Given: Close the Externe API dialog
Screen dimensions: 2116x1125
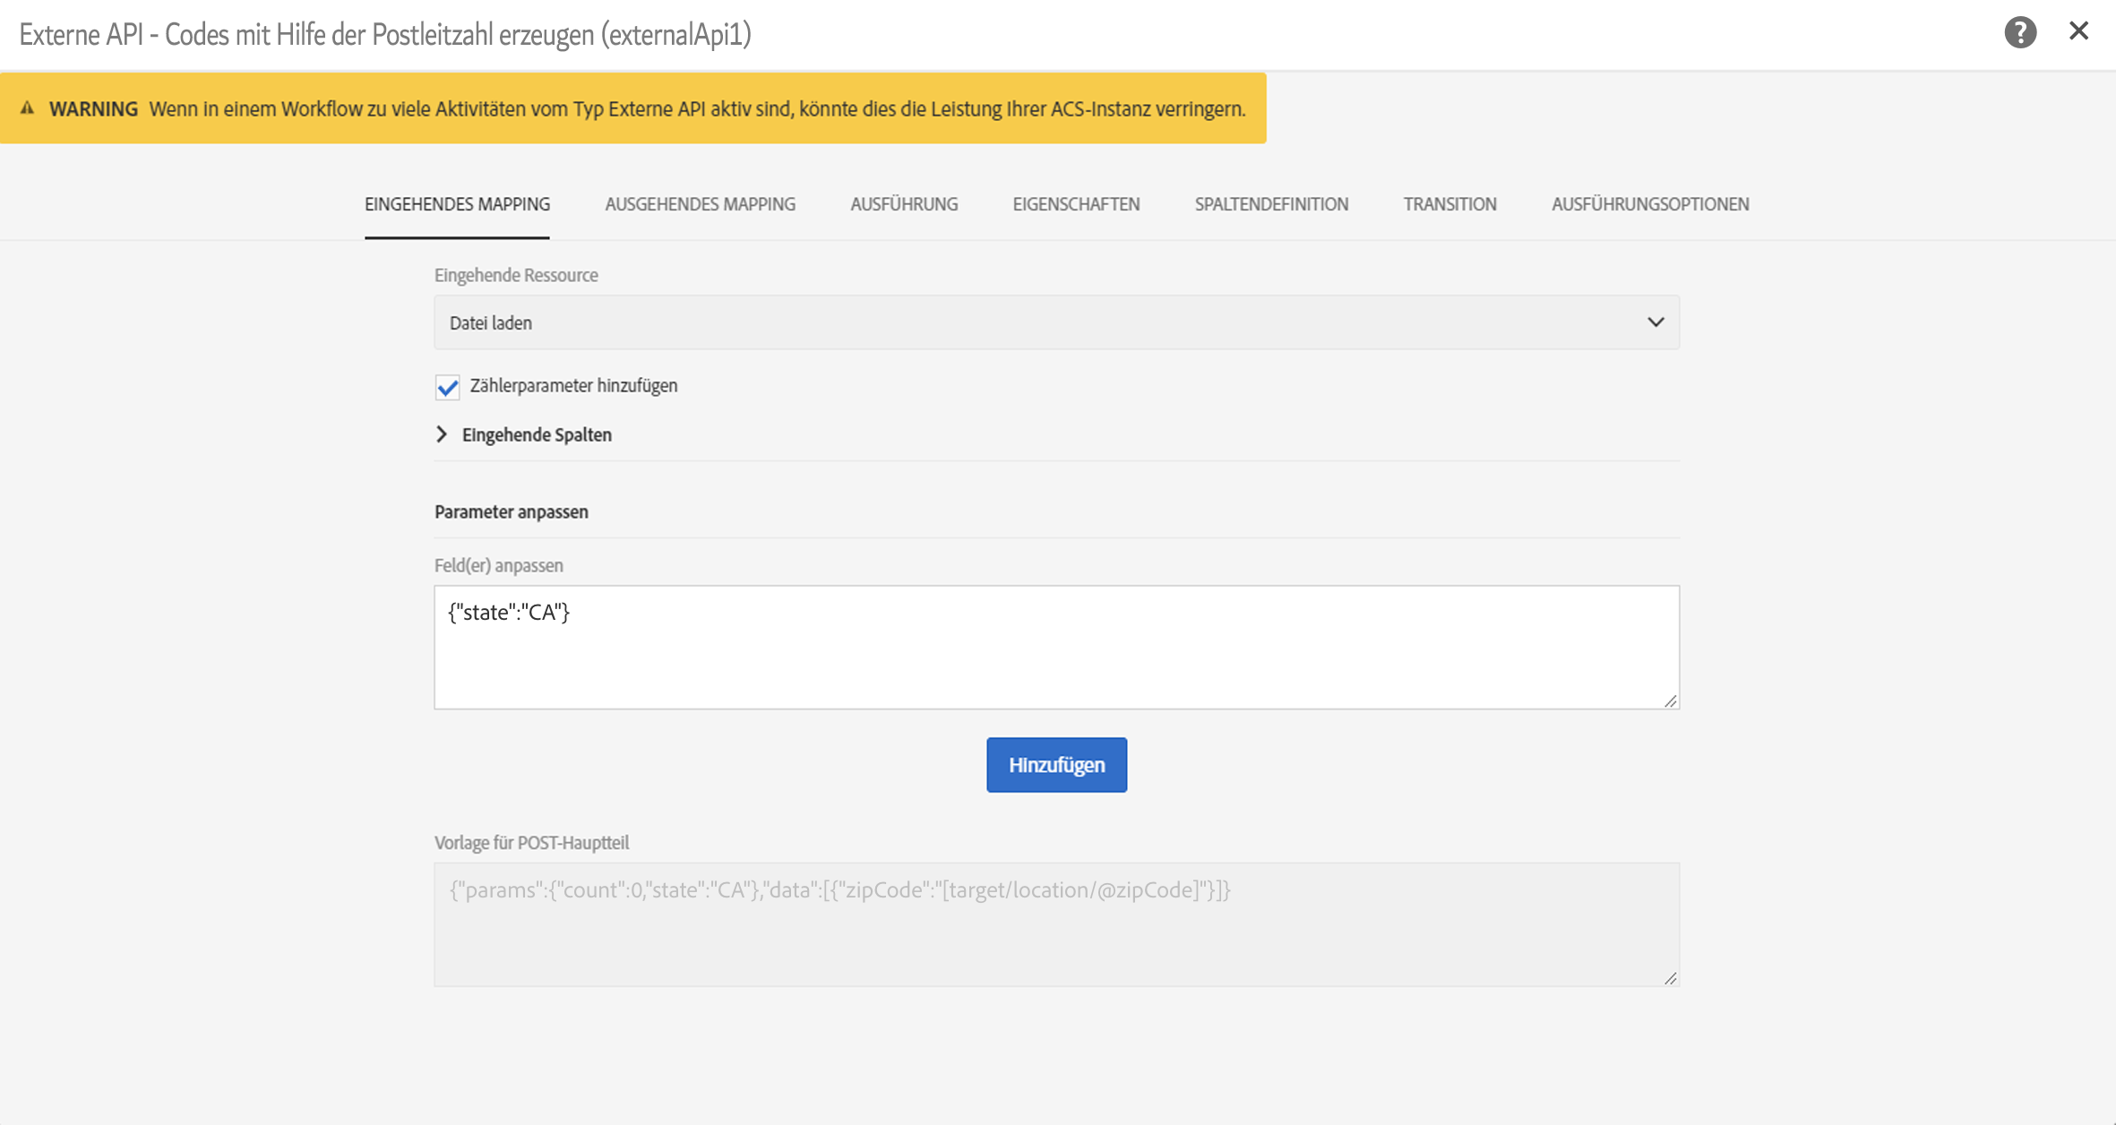Looking at the screenshot, I should pos(2078,31).
